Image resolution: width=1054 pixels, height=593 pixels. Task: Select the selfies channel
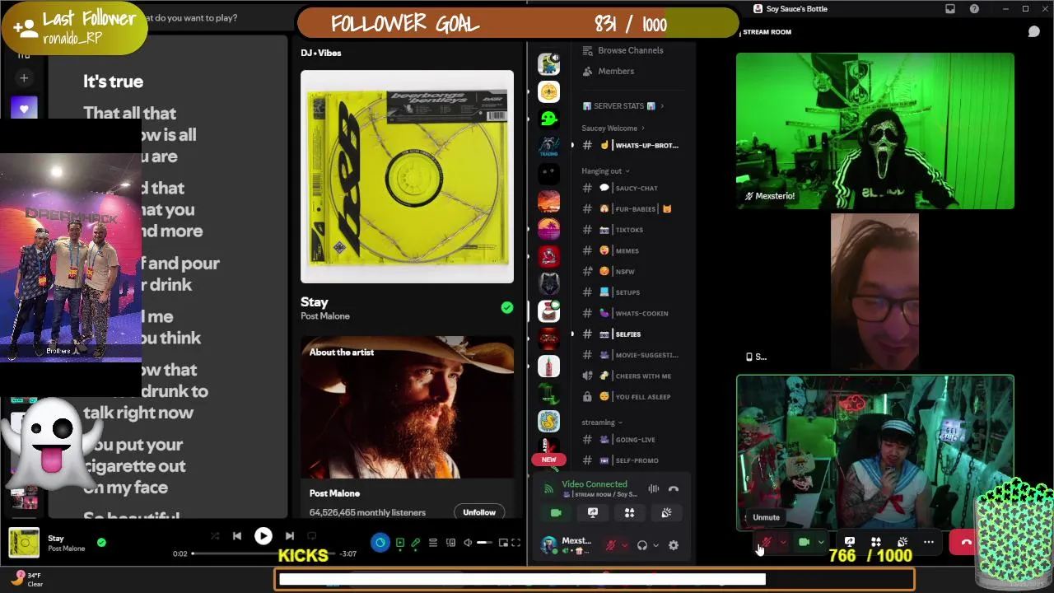(632, 334)
